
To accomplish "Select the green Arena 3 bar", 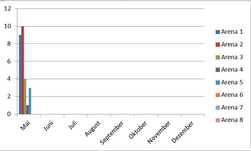I will point(25,97).
